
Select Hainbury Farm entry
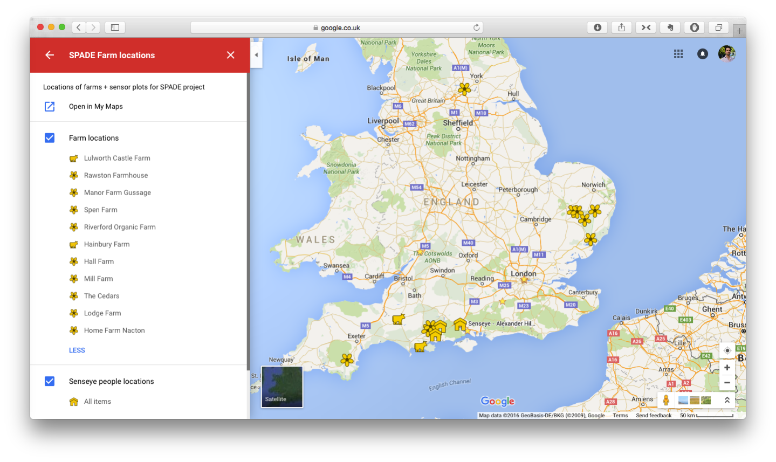107,244
